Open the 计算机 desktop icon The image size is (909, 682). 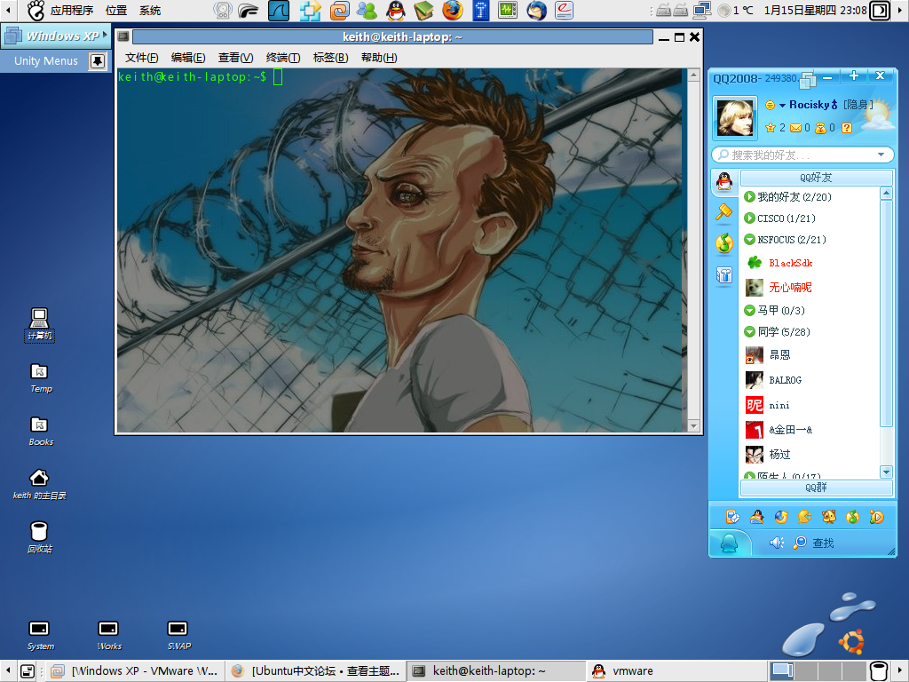[39, 324]
